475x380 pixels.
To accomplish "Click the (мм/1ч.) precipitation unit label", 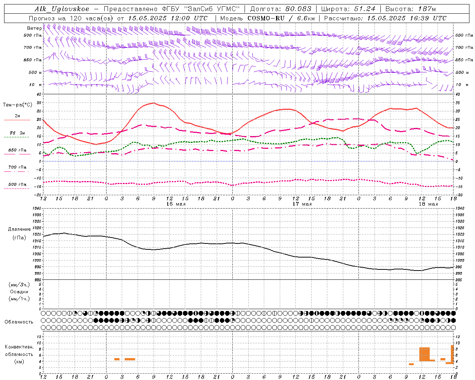I will pyautogui.click(x=19, y=299).
